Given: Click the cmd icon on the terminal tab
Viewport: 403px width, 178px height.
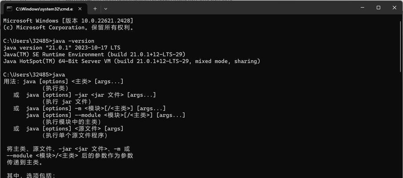Looking at the screenshot, I should (x=9, y=9).
